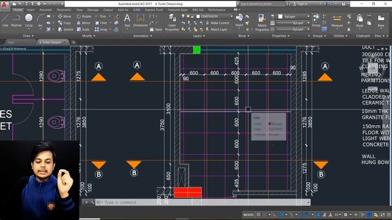
Task: Click Match Properties tool
Action: (x=262, y=23)
